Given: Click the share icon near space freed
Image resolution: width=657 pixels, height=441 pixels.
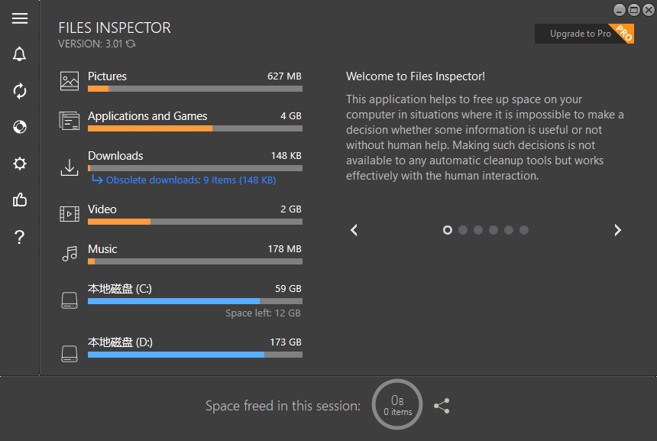Looking at the screenshot, I should 442,407.
